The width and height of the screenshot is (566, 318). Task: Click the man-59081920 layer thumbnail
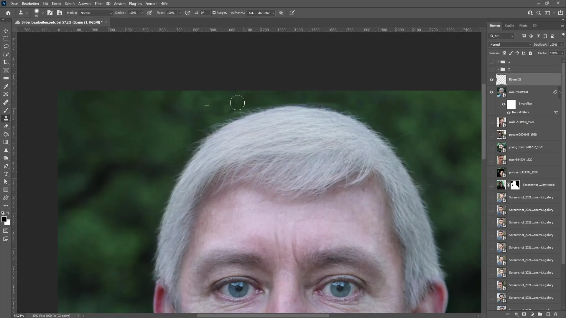pyautogui.click(x=501, y=92)
